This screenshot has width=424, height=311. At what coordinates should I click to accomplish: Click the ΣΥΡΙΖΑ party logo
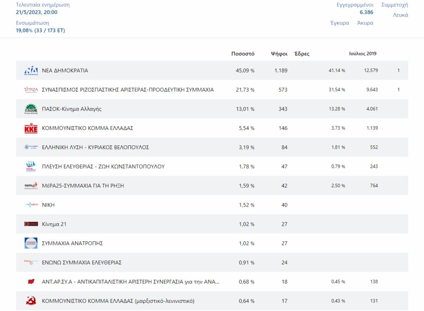[x=31, y=89]
